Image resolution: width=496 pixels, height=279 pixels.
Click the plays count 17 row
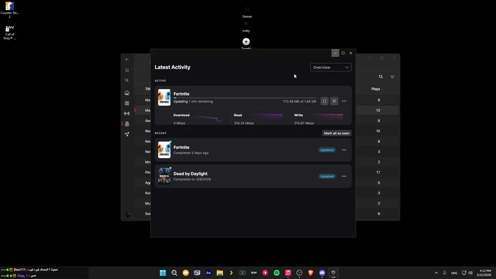(378, 172)
